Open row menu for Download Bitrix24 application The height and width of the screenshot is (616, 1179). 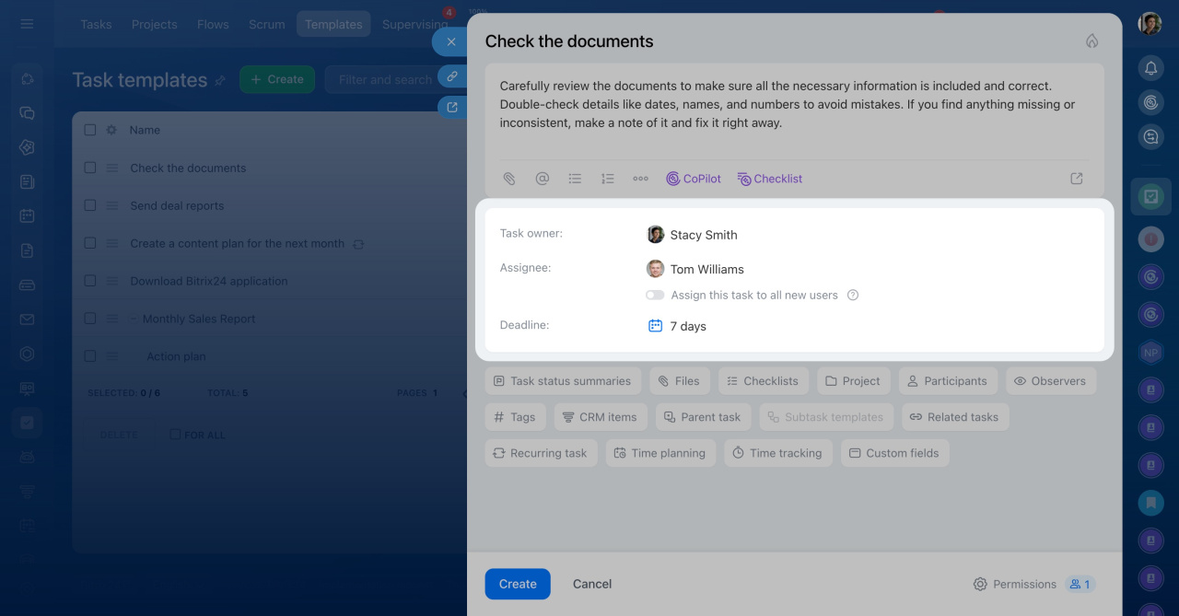point(112,281)
